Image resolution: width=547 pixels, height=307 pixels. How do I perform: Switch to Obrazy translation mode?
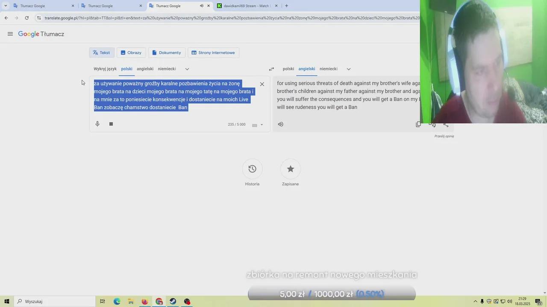[131, 52]
